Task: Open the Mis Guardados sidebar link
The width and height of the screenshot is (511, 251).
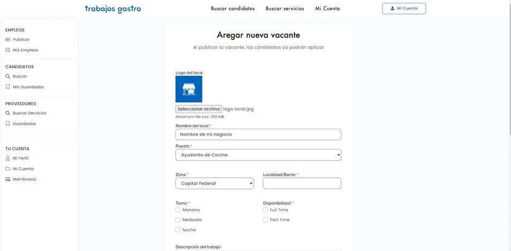Action: point(28,87)
